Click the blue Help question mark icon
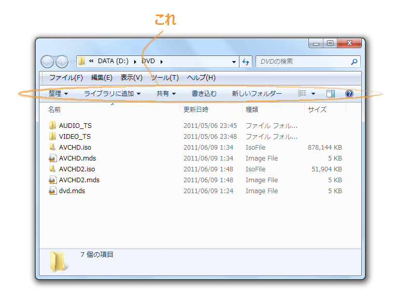 tap(349, 94)
